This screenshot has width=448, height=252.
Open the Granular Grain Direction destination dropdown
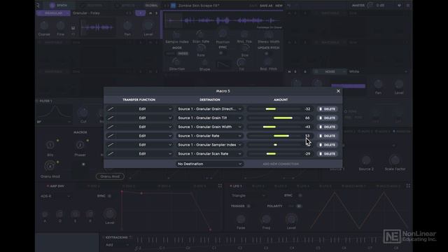(209, 109)
